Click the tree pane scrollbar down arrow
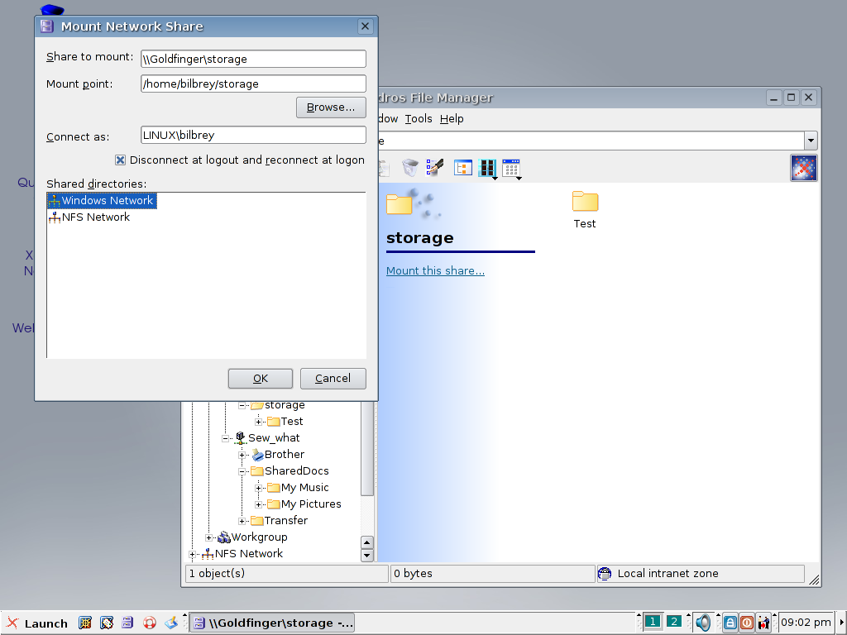The height and width of the screenshot is (635, 847). [367, 556]
